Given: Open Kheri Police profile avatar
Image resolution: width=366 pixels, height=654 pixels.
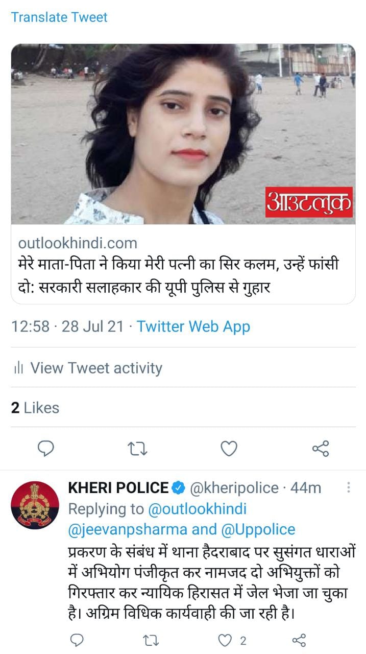Looking at the screenshot, I should click(35, 505).
